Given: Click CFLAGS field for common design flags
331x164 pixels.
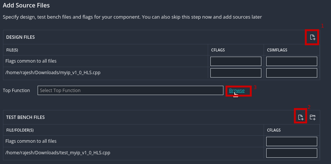Looking at the screenshot, I should (236, 61).
